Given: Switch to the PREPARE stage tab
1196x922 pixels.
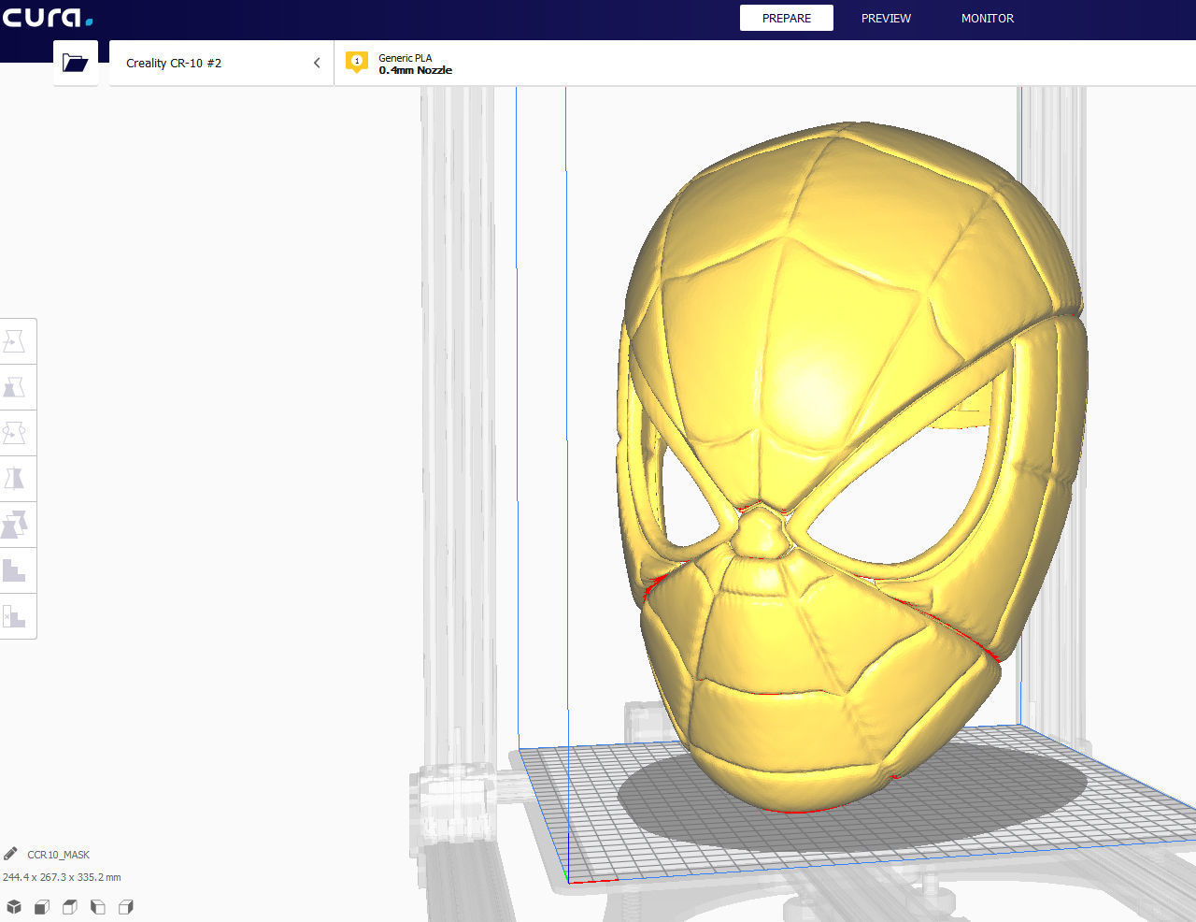Looking at the screenshot, I should [x=787, y=18].
